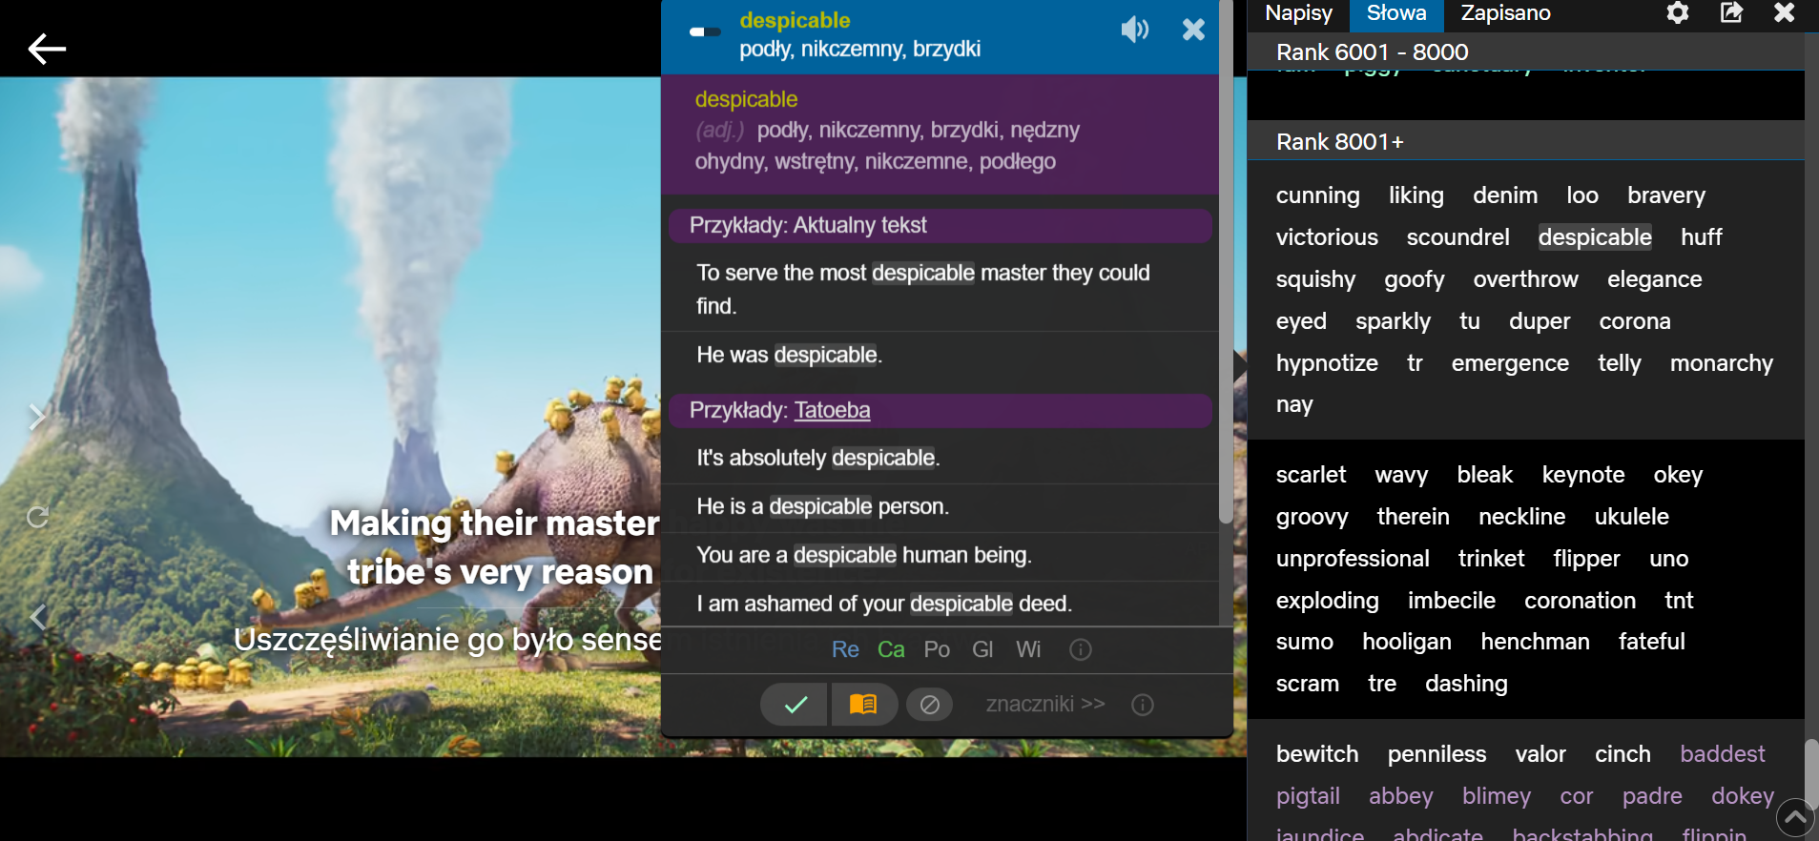Click the Re dictionary shortcut link

point(845,649)
